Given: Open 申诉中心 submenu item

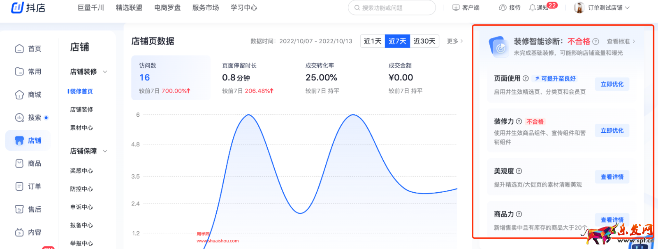Looking at the screenshot, I should [81, 207].
